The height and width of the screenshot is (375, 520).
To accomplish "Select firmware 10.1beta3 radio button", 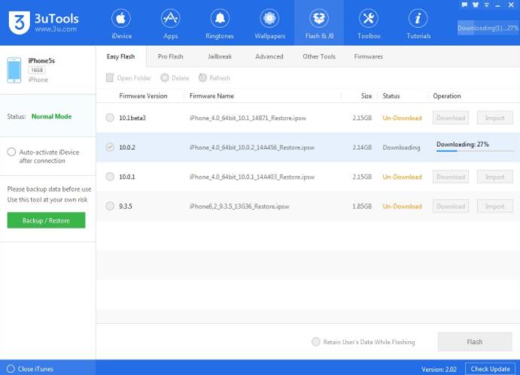I will (110, 118).
